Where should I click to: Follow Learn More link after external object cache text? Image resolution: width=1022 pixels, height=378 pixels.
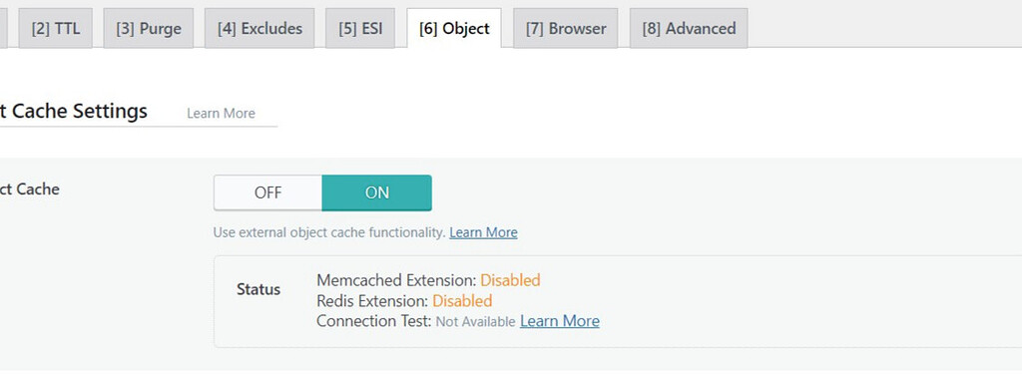[484, 232]
